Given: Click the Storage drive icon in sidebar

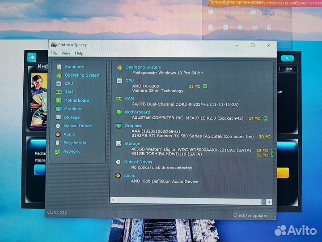Looking at the screenshot, I should pyautogui.click(x=58, y=117).
